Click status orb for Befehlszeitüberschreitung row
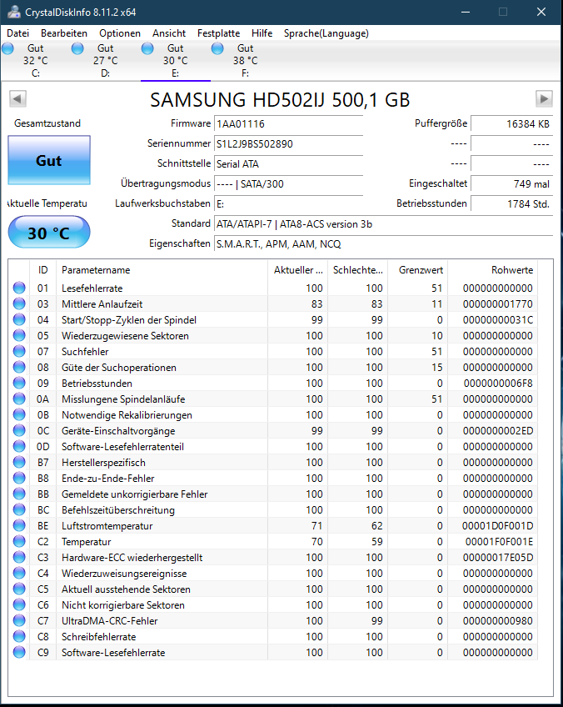563x707 pixels. 19,509
